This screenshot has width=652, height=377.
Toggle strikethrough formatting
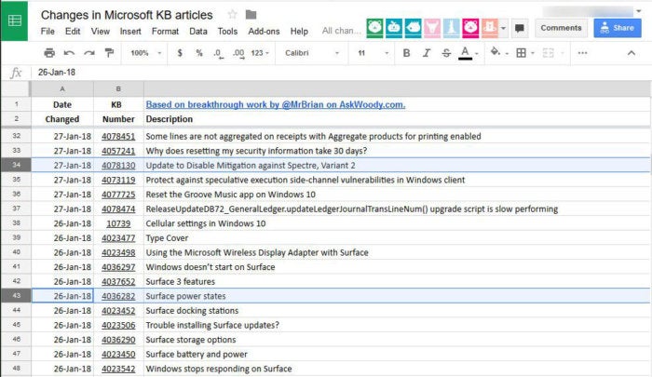pos(446,53)
